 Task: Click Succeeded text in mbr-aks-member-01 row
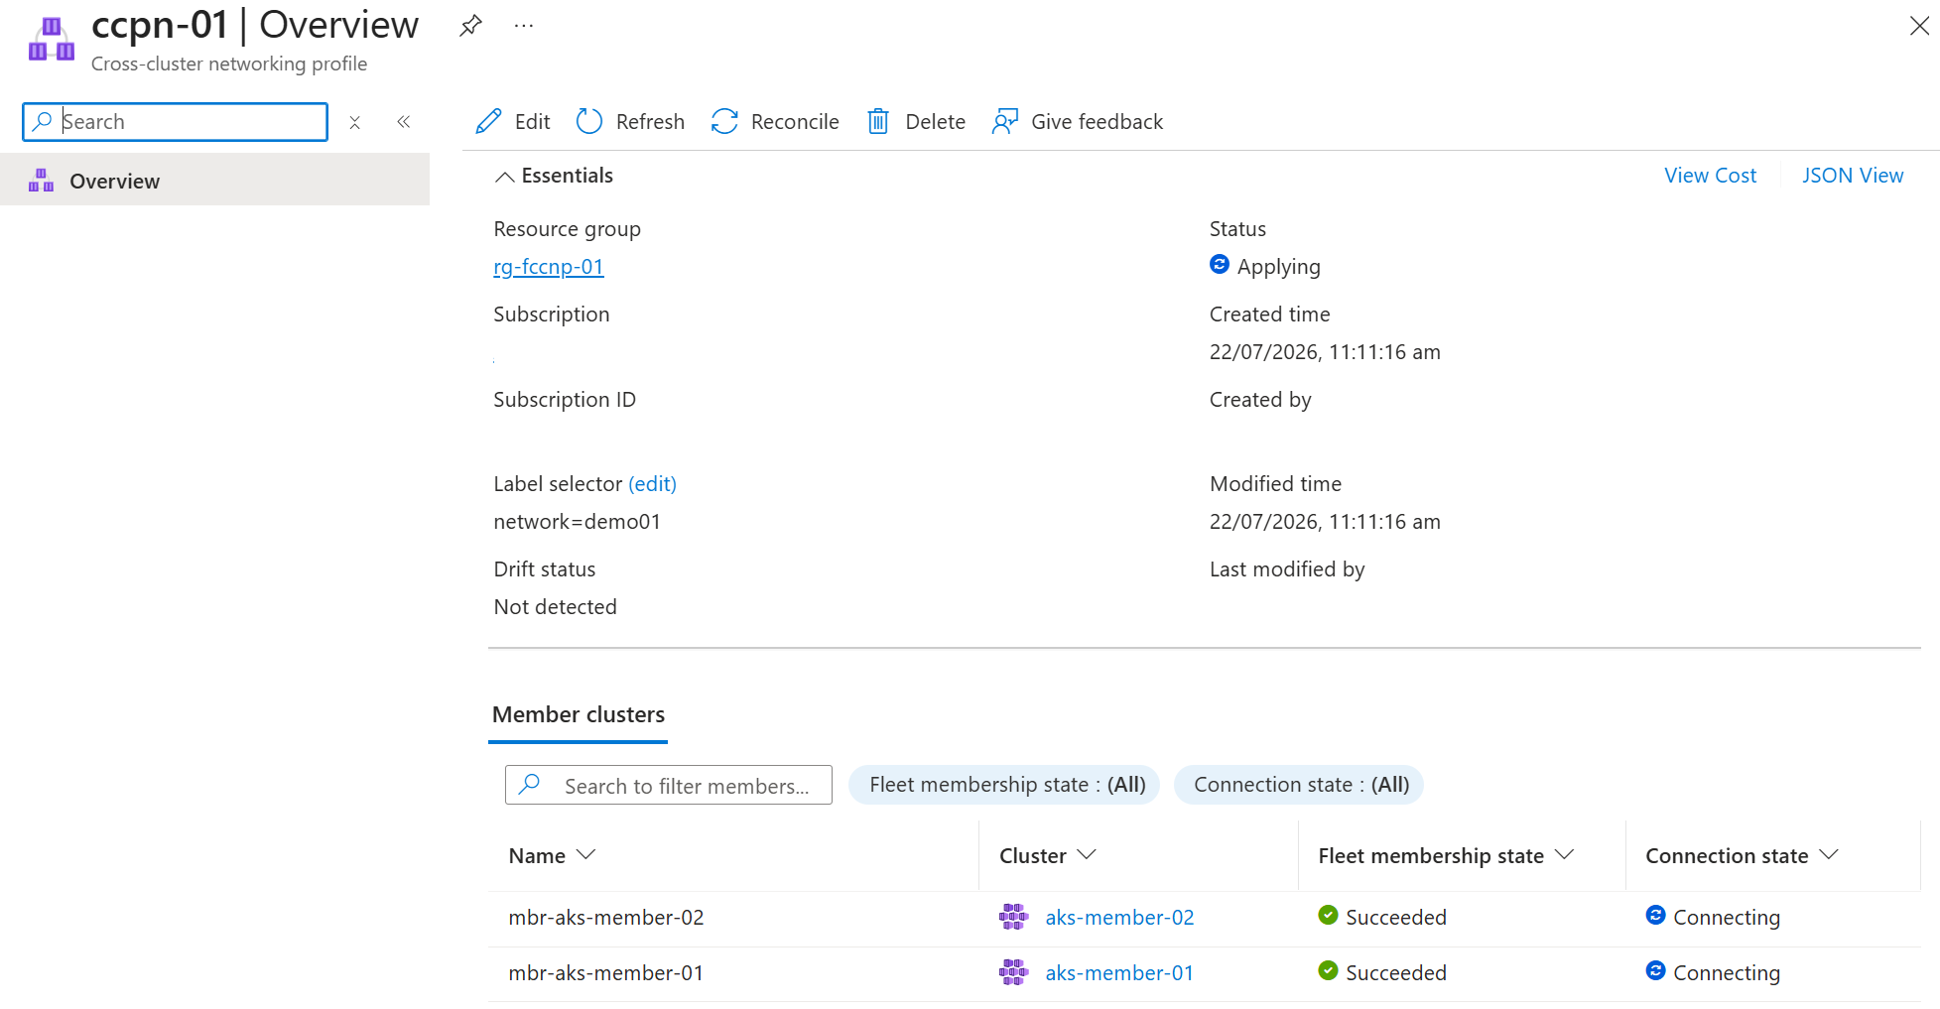pos(1396,973)
